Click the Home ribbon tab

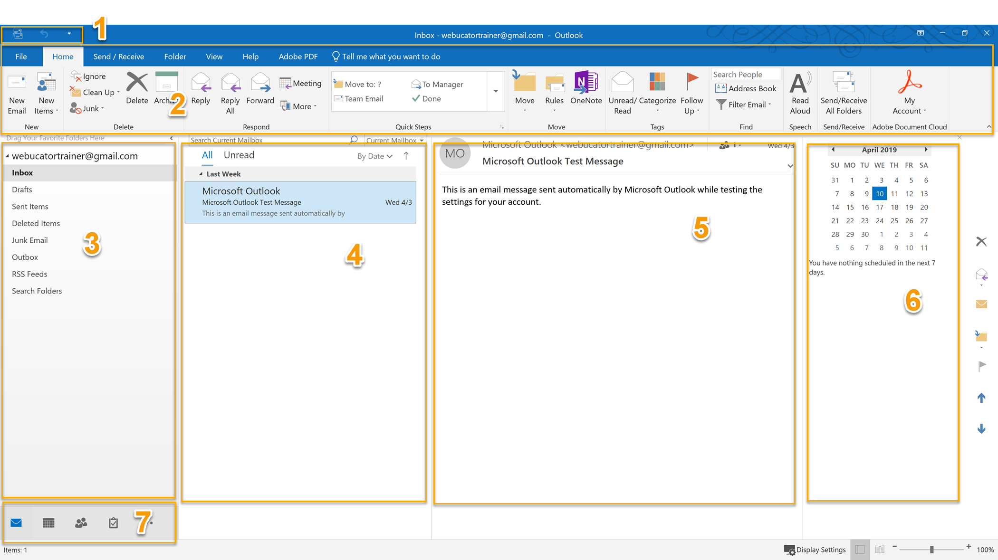pos(62,56)
